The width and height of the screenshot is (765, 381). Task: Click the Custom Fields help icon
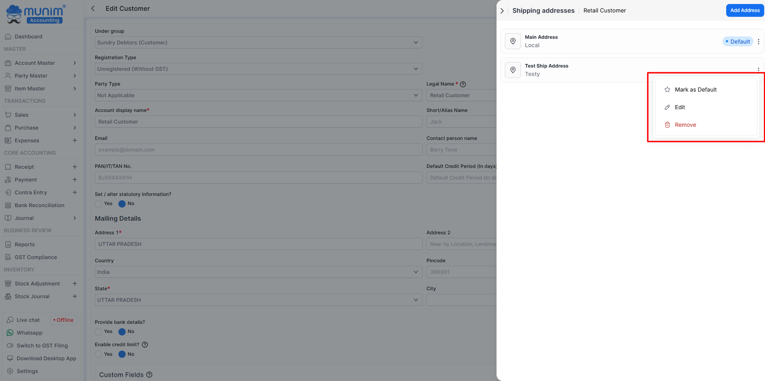(149, 375)
